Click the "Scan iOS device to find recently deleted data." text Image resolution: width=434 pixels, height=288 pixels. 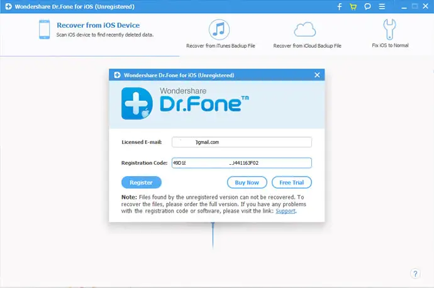[105, 35]
